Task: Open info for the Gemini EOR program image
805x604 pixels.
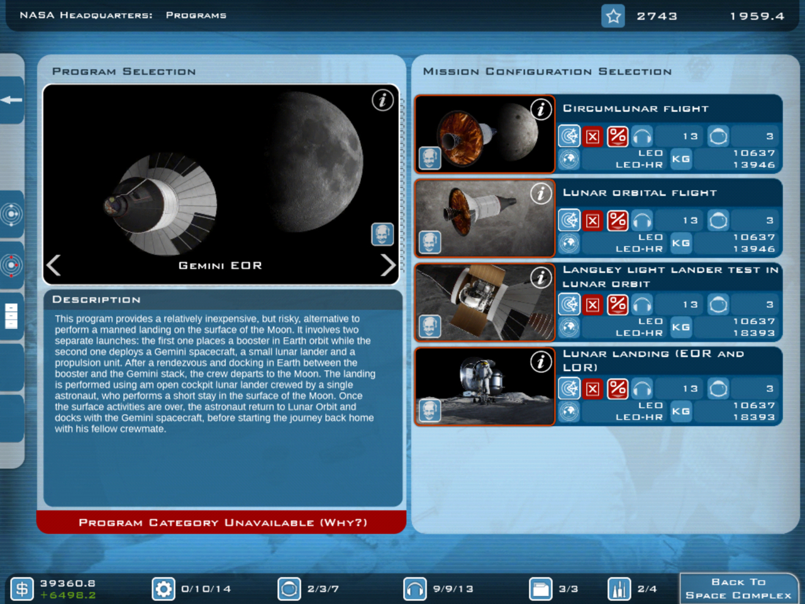Action: point(382,100)
